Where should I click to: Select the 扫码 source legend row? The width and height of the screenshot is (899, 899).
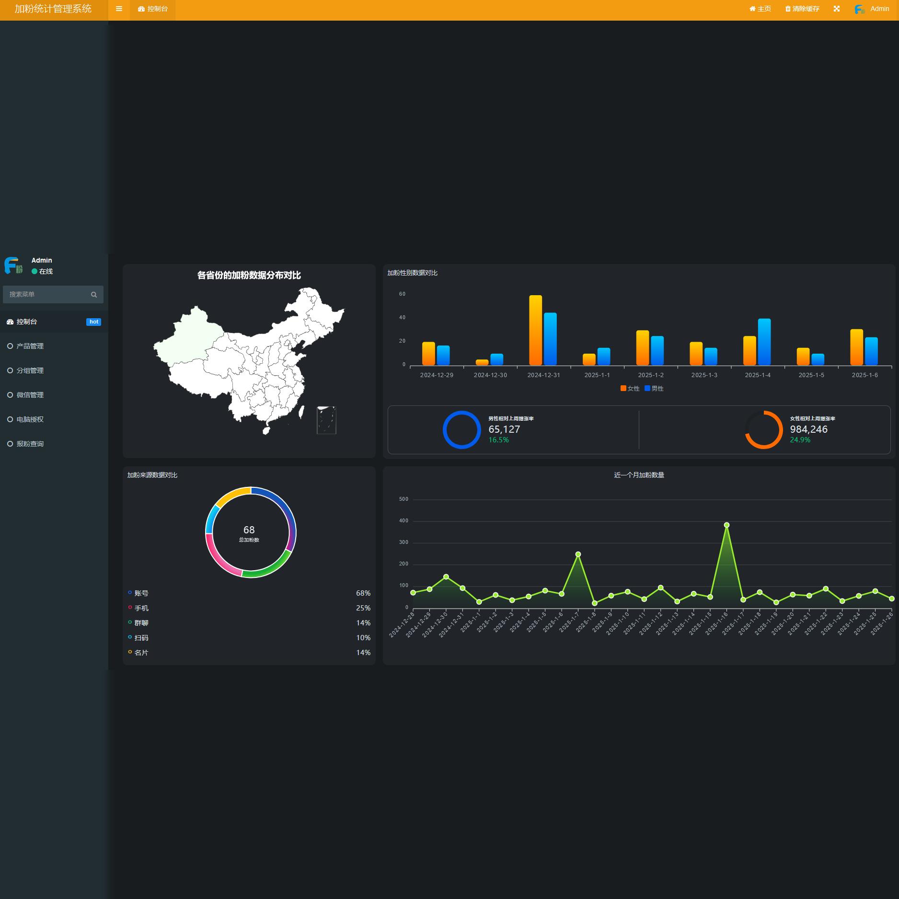tap(249, 638)
